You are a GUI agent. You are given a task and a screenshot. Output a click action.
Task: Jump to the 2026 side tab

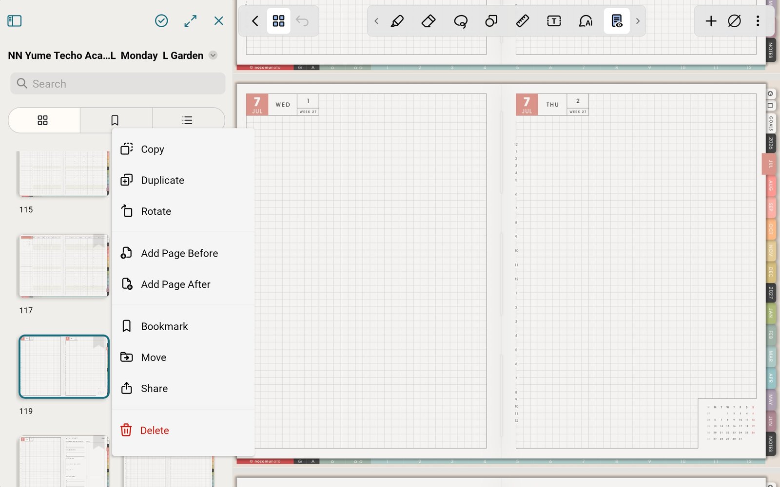[x=771, y=143]
